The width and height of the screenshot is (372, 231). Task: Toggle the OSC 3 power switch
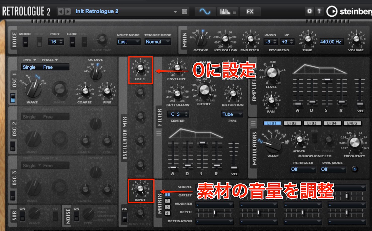pyautogui.click(x=13, y=195)
